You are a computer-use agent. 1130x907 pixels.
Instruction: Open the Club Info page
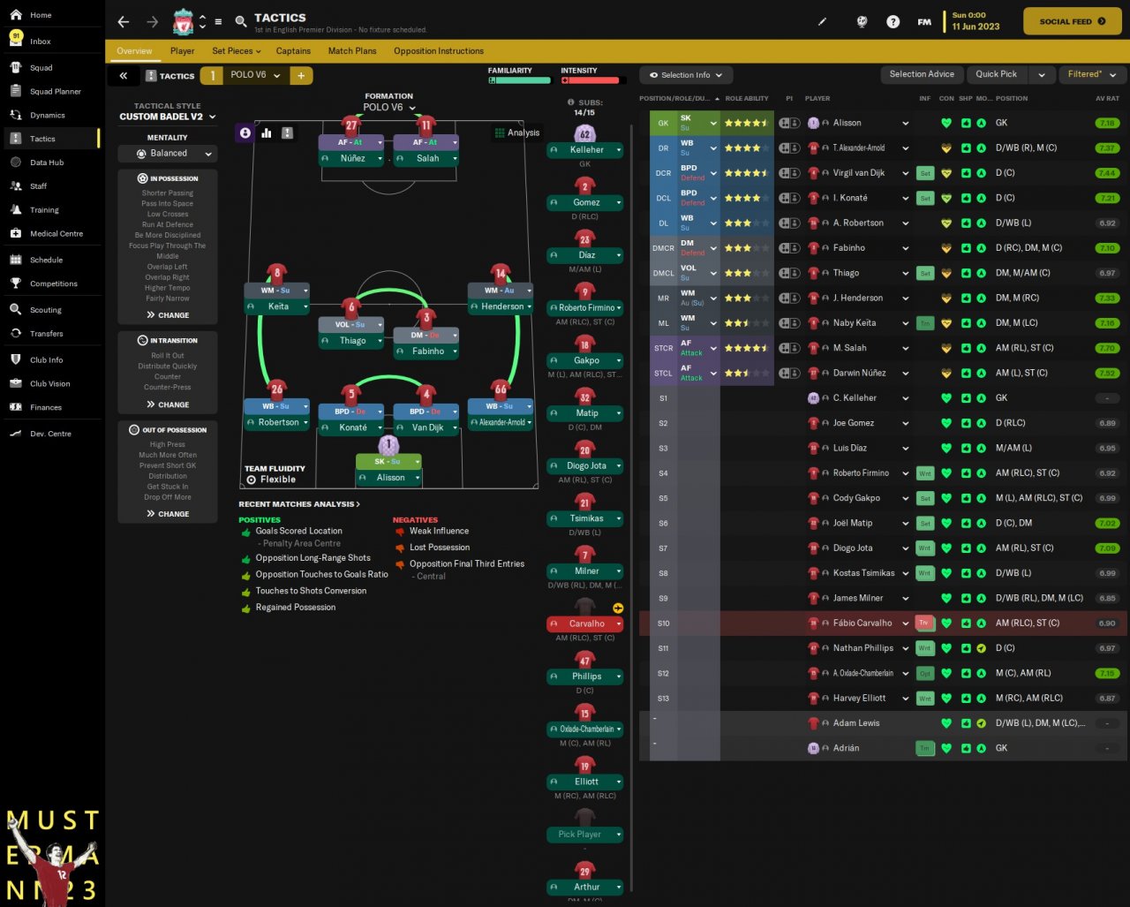pos(46,360)
